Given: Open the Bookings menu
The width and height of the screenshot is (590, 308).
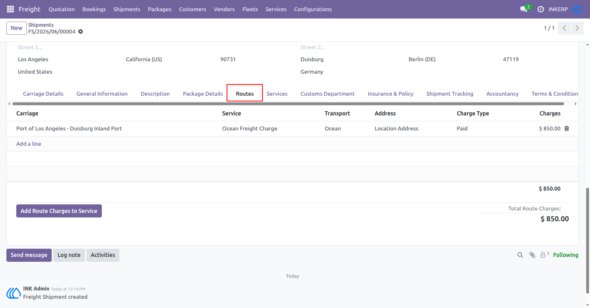Looking at the screenshot, I should click(x=94, y=9).
